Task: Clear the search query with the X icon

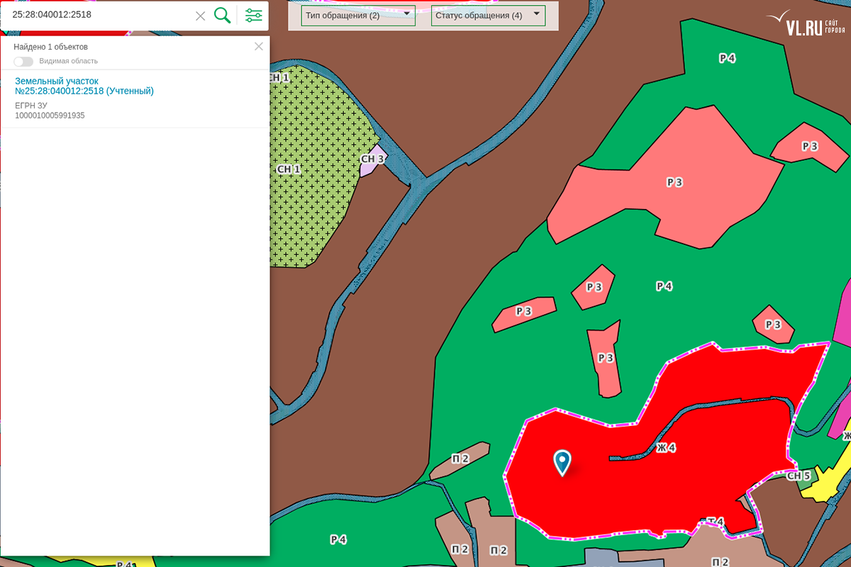Action: (x=201, y=16)
